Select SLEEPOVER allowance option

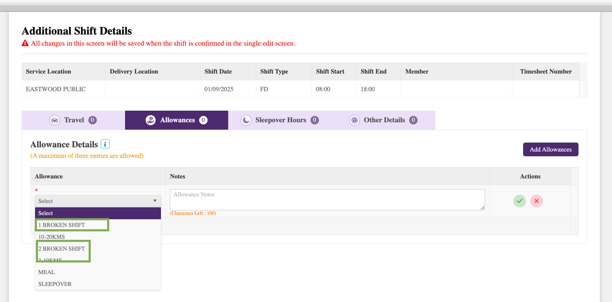[x=55, y=284]
